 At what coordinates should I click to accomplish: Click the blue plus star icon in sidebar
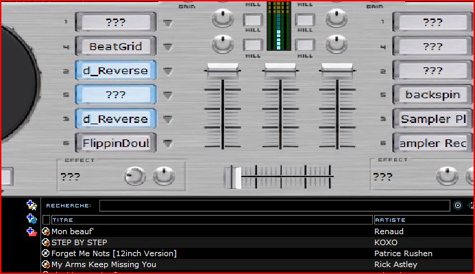32,205
